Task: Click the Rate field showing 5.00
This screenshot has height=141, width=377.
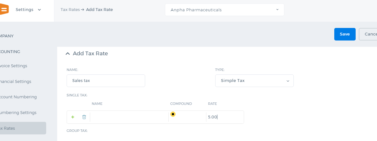Action: pyautogui.click(x=225, y=117)
